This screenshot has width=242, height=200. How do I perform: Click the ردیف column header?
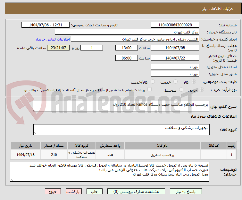coord(231,146)
